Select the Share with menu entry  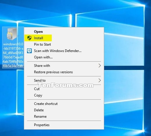(x=42, y=66)
